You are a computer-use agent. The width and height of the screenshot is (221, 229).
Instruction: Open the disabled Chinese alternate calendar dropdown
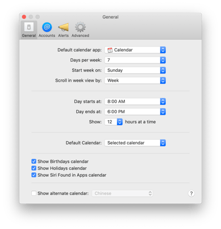(x=123, y=193)
